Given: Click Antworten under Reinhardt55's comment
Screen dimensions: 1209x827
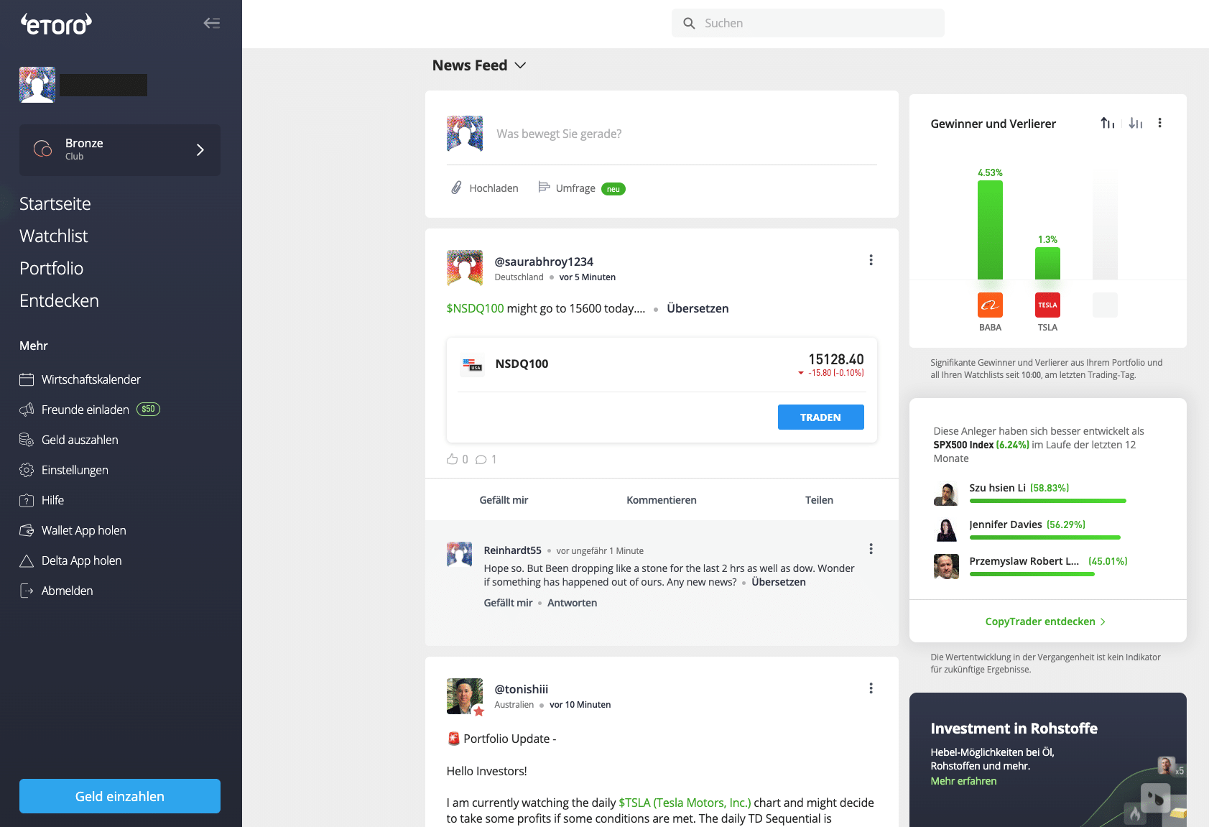Looking at the screenshot, I should click(572, 603).
